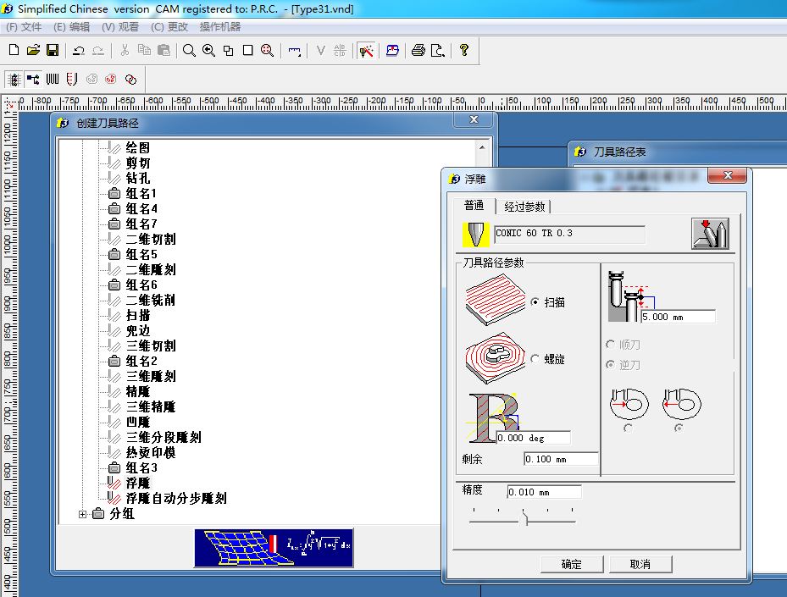The image size is (787, 597).
Task: Click the zoom previous view icon
Action: [208, 50]
